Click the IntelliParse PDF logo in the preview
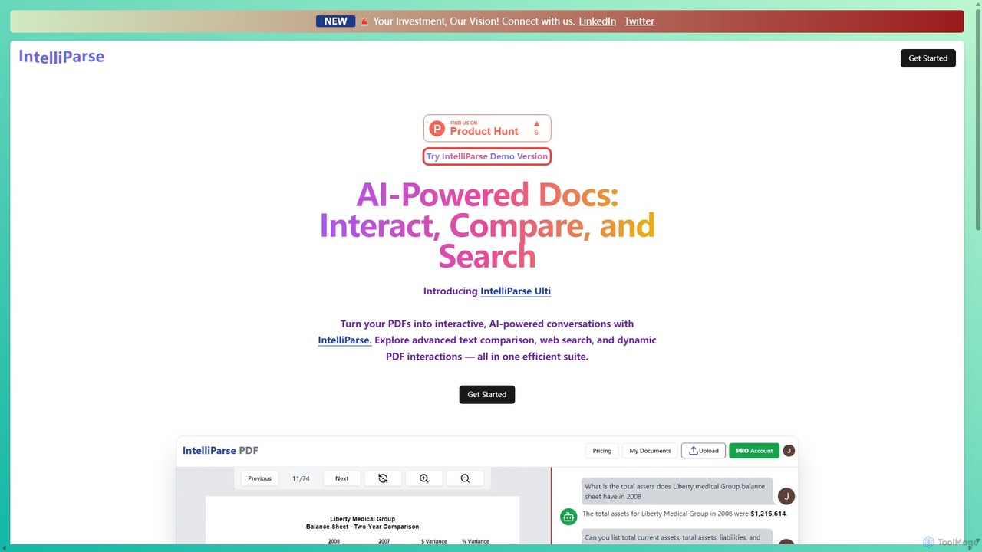The image size is (982, 552). point(220,451)
